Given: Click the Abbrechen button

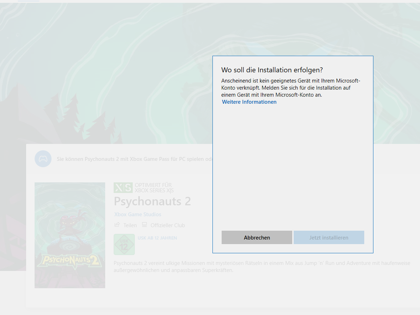Looking at the screenshot, I should pos(257,237).
